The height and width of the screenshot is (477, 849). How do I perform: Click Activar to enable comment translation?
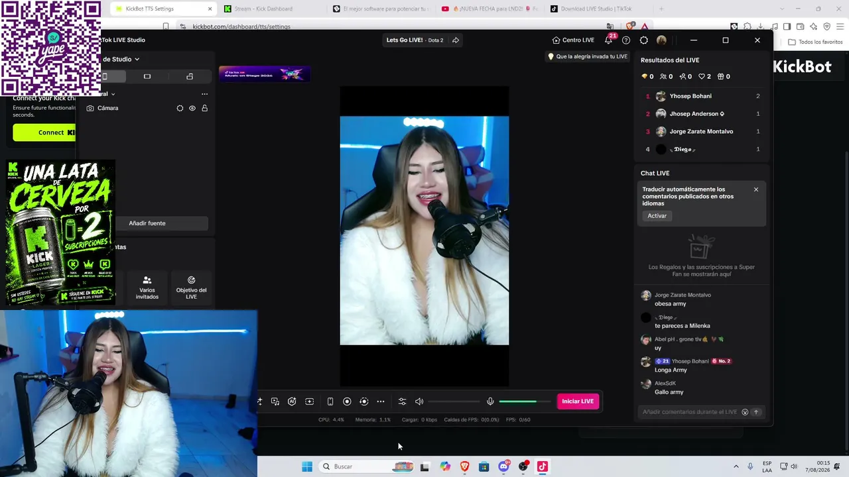[657, 216]
